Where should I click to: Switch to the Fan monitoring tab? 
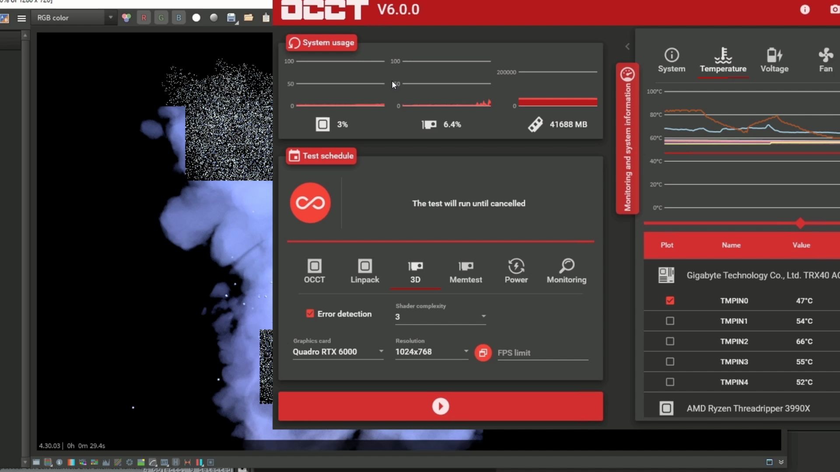pos(826,60)
